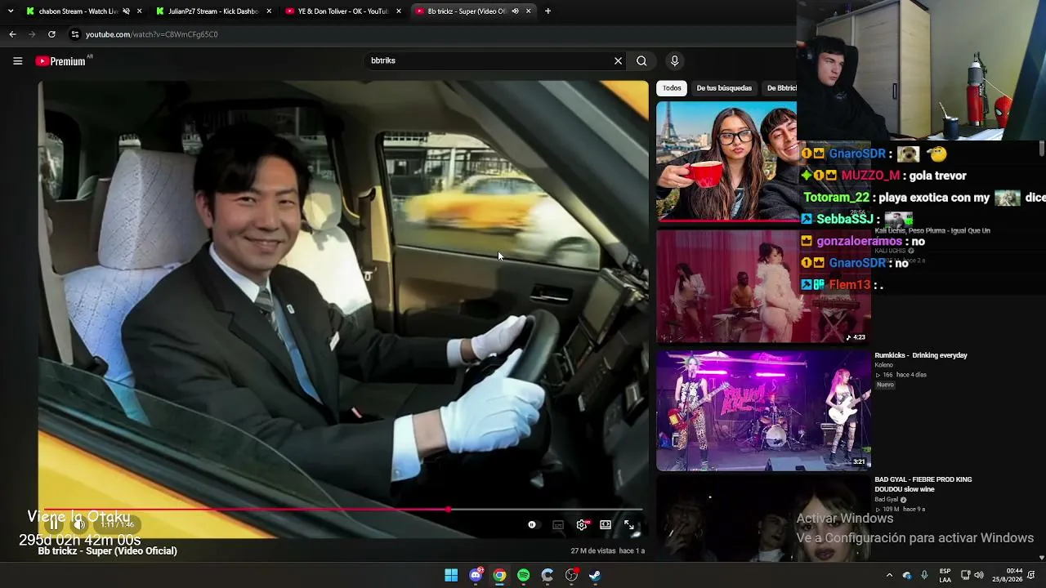Pause the video playback

54,524
